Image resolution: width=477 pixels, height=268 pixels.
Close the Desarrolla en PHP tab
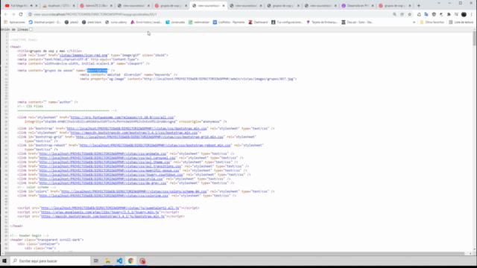373,5
